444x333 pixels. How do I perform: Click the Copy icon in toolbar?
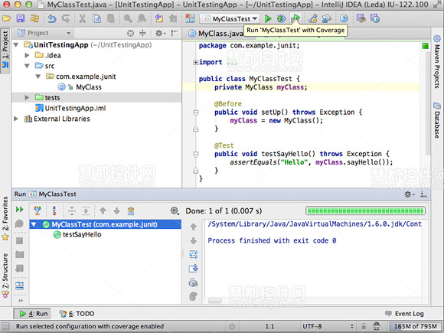[x=97, y=18]
